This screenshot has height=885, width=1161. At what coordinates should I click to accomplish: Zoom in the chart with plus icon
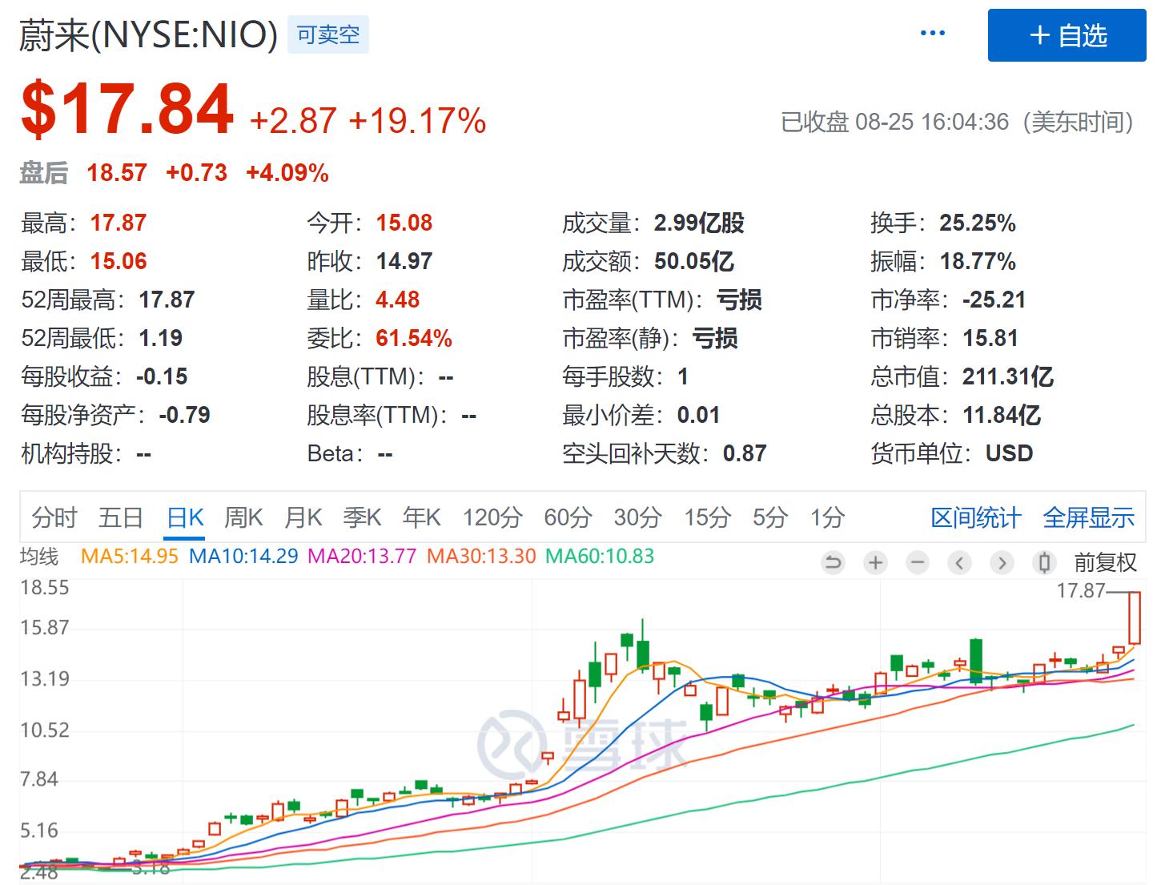point(876,563)
